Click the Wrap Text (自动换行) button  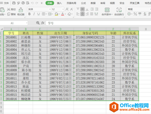click(x=119, y=12)
